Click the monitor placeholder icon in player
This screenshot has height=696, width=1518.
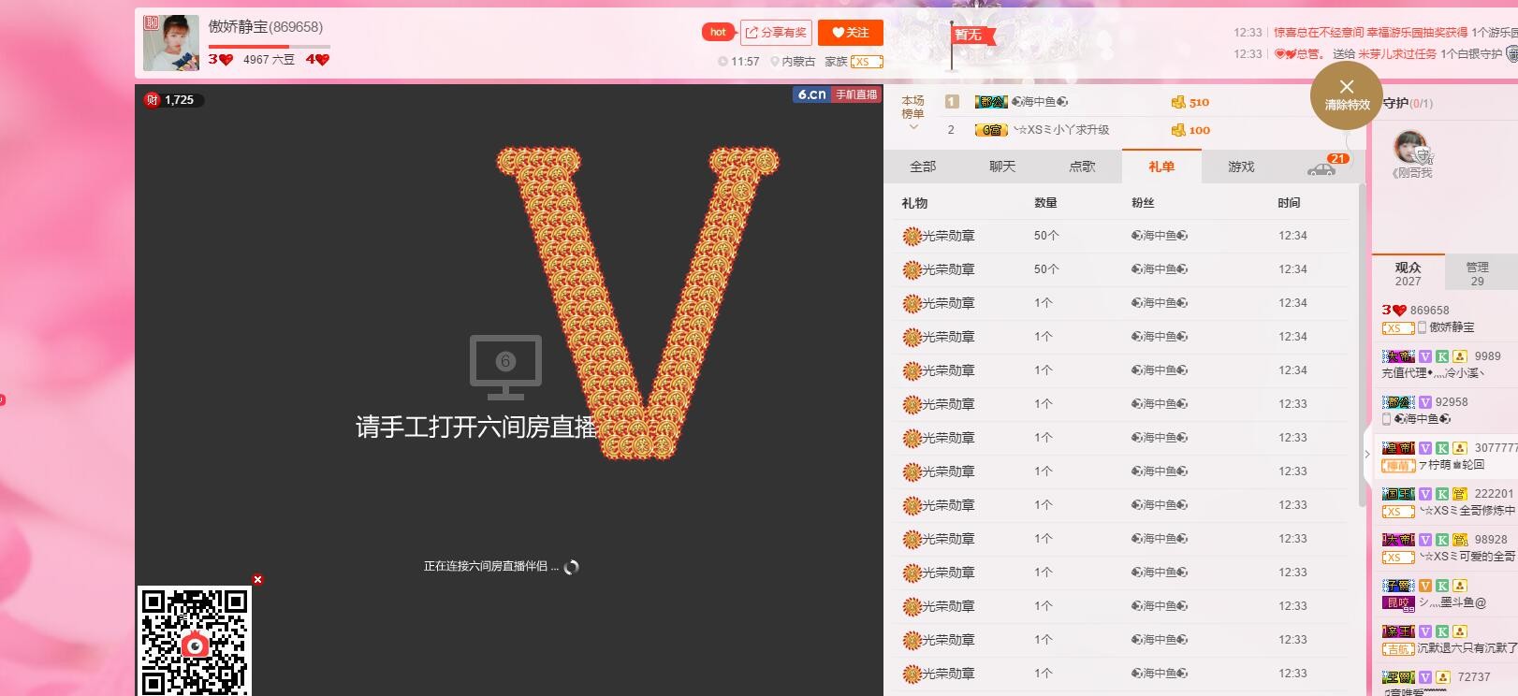pyautogui.click(x=505, y=367)
